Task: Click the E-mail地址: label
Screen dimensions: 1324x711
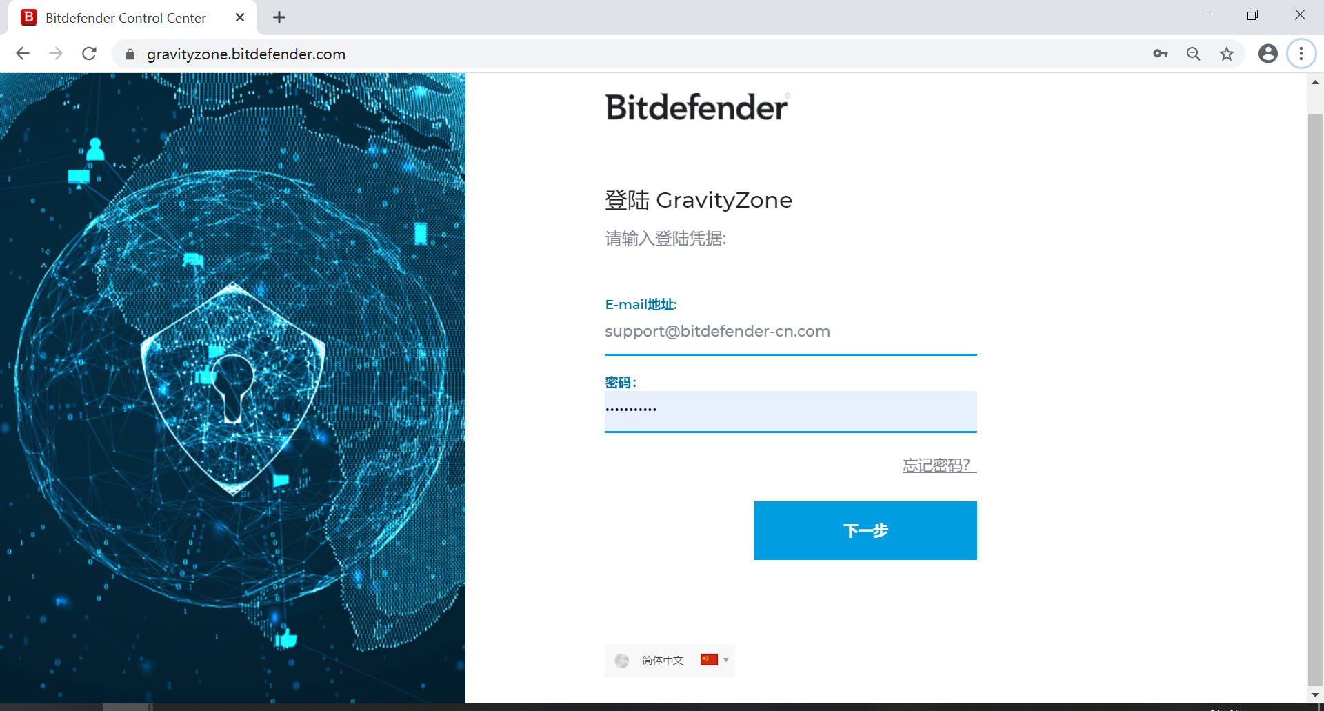Action: click(641, 305)
